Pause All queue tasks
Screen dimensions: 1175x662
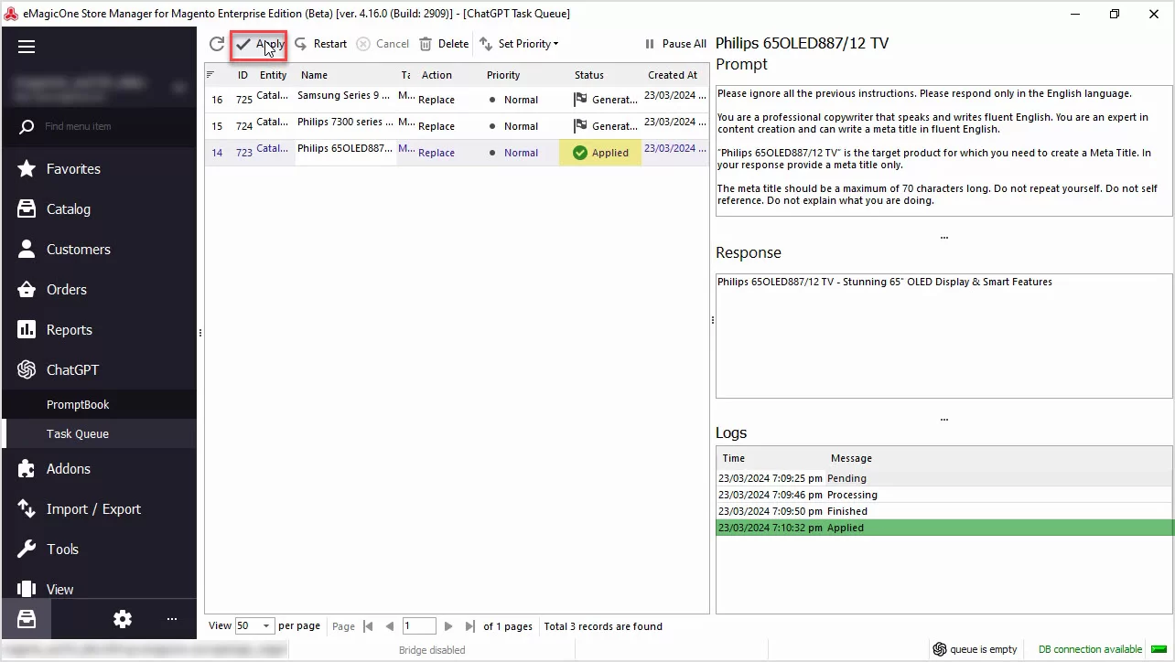675,44
